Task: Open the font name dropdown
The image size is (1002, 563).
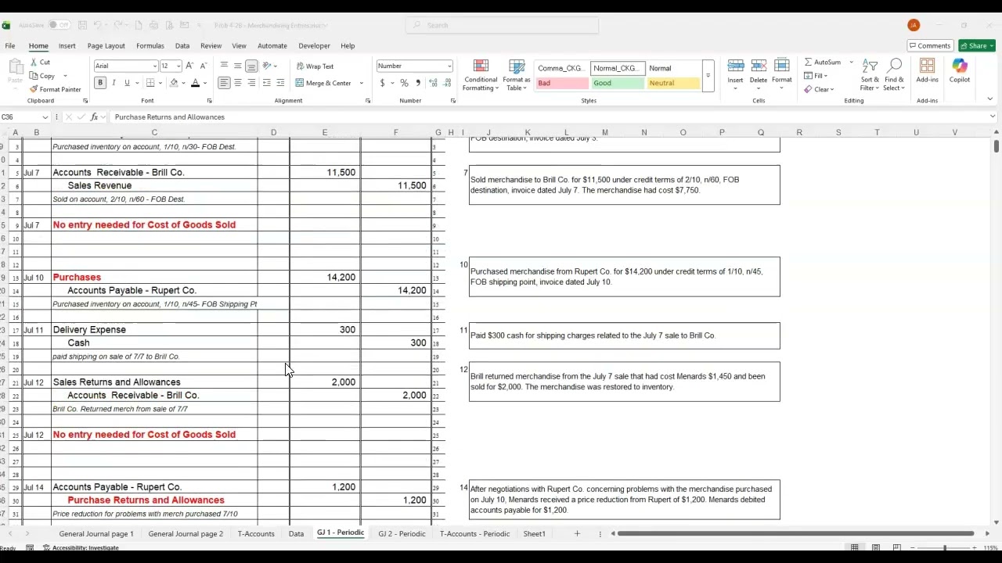Action: 155,66
